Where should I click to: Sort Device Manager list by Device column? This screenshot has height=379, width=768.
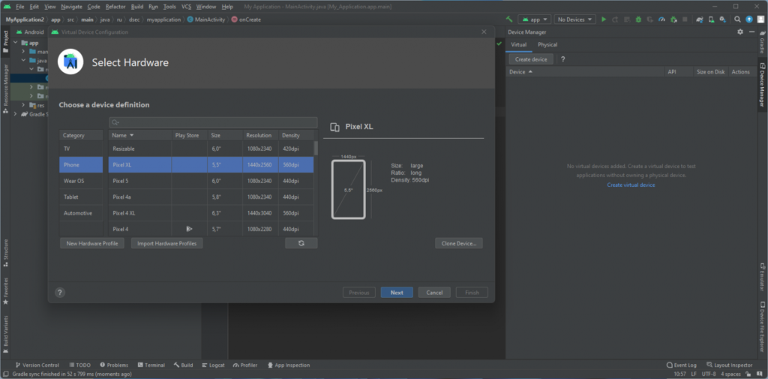pyautogui.click(x=585, y=72)
